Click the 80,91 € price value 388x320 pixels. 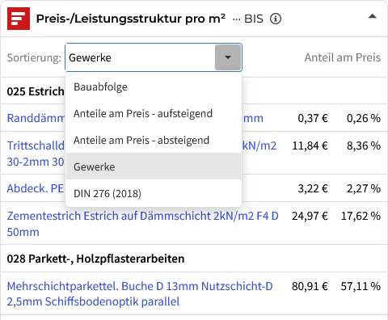(310, 286)
